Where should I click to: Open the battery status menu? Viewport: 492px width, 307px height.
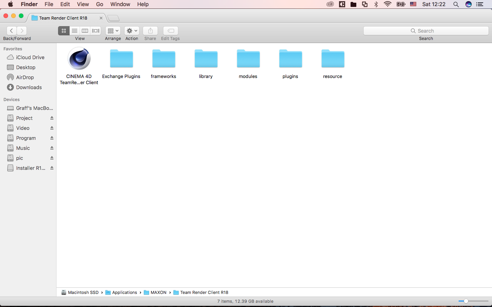click(401, 4)
